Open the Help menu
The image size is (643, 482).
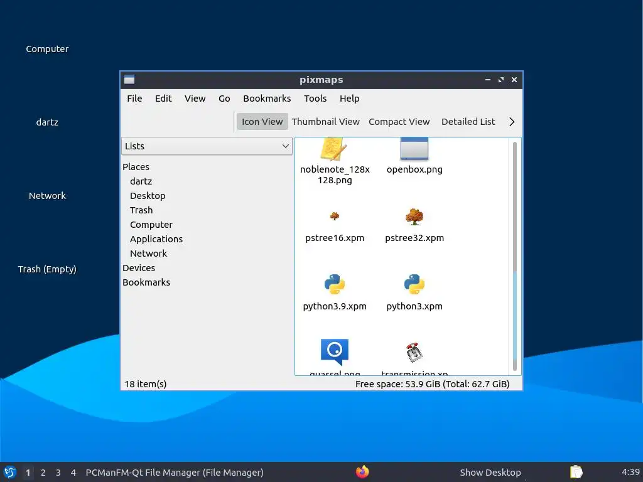coord(349,99)
